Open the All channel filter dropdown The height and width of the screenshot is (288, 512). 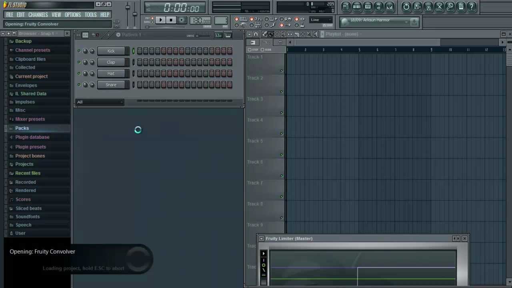click(x=100, y=102)
